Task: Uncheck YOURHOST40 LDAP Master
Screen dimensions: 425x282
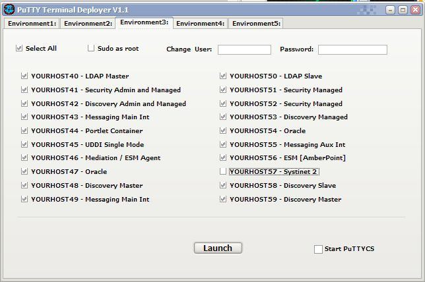Action: click(24, 76)
